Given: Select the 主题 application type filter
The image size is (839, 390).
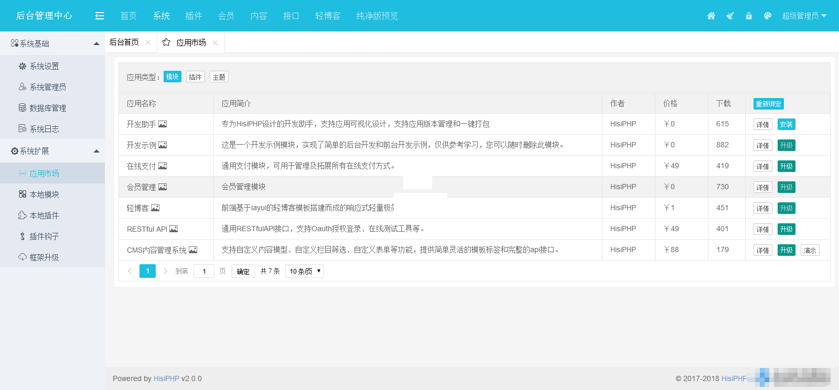Looking at the screenshot, I should click(x=219, y=77).
